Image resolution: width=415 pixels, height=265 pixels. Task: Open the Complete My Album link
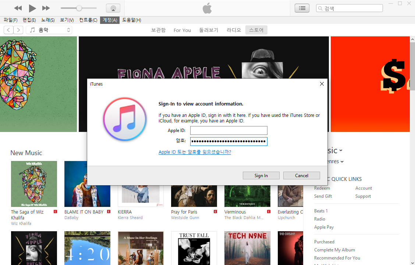pos(334,250)
